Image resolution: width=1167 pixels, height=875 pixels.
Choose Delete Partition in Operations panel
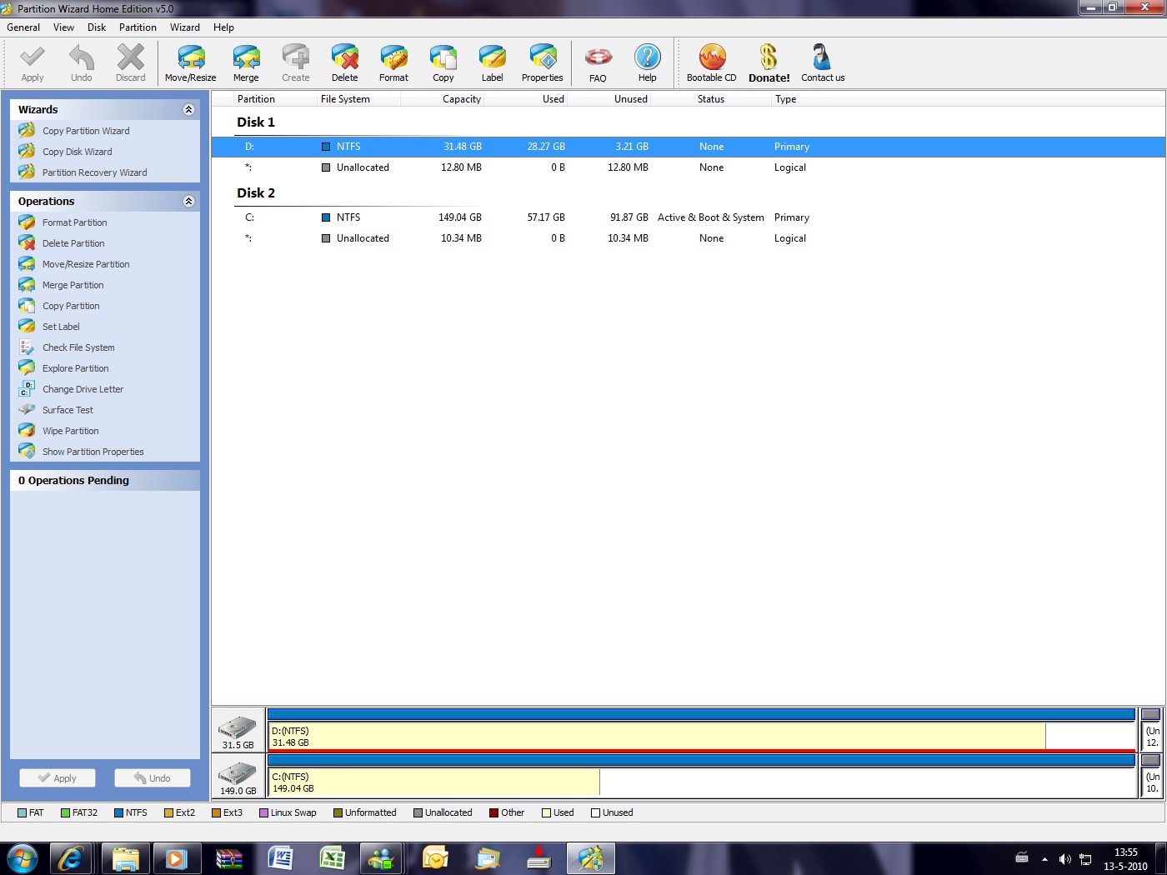tap(73, 243)
